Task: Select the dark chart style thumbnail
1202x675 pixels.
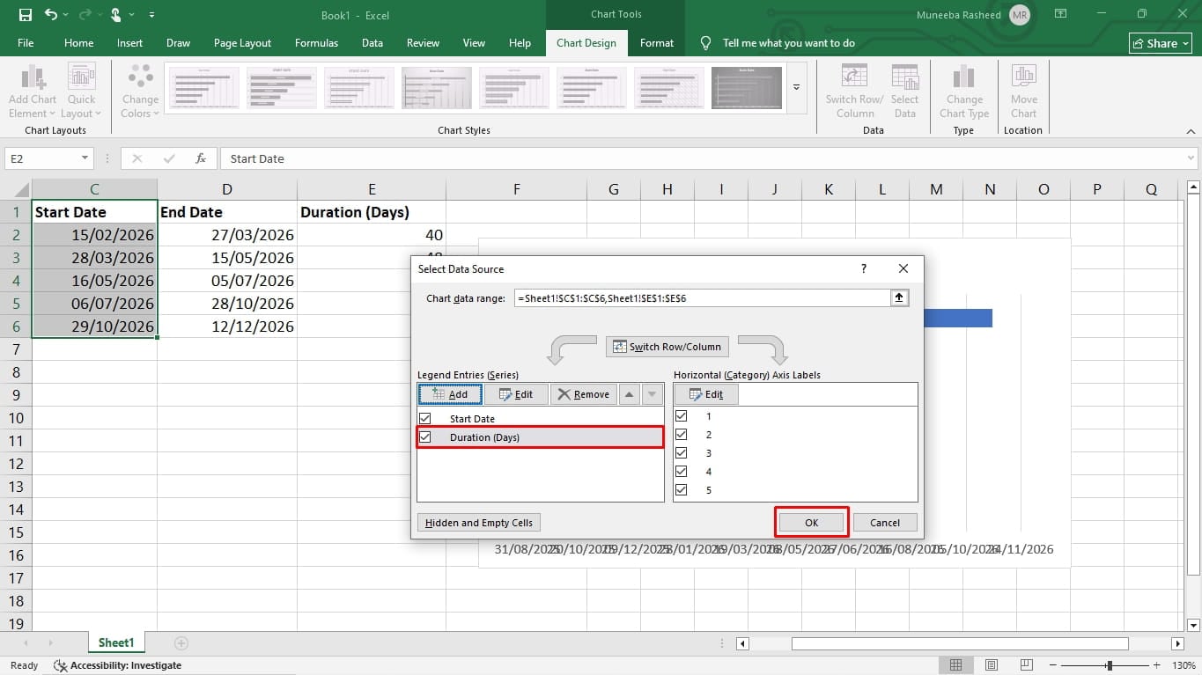Action: tap(747, 88)
